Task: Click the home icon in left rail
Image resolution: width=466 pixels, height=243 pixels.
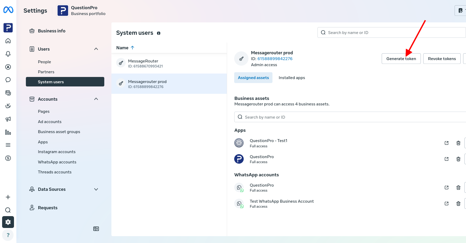Action: coord(8,41)
